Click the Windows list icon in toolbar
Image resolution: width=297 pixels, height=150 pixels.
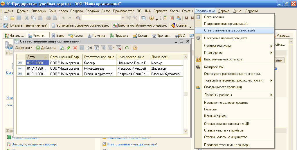[x=144, y=18]
